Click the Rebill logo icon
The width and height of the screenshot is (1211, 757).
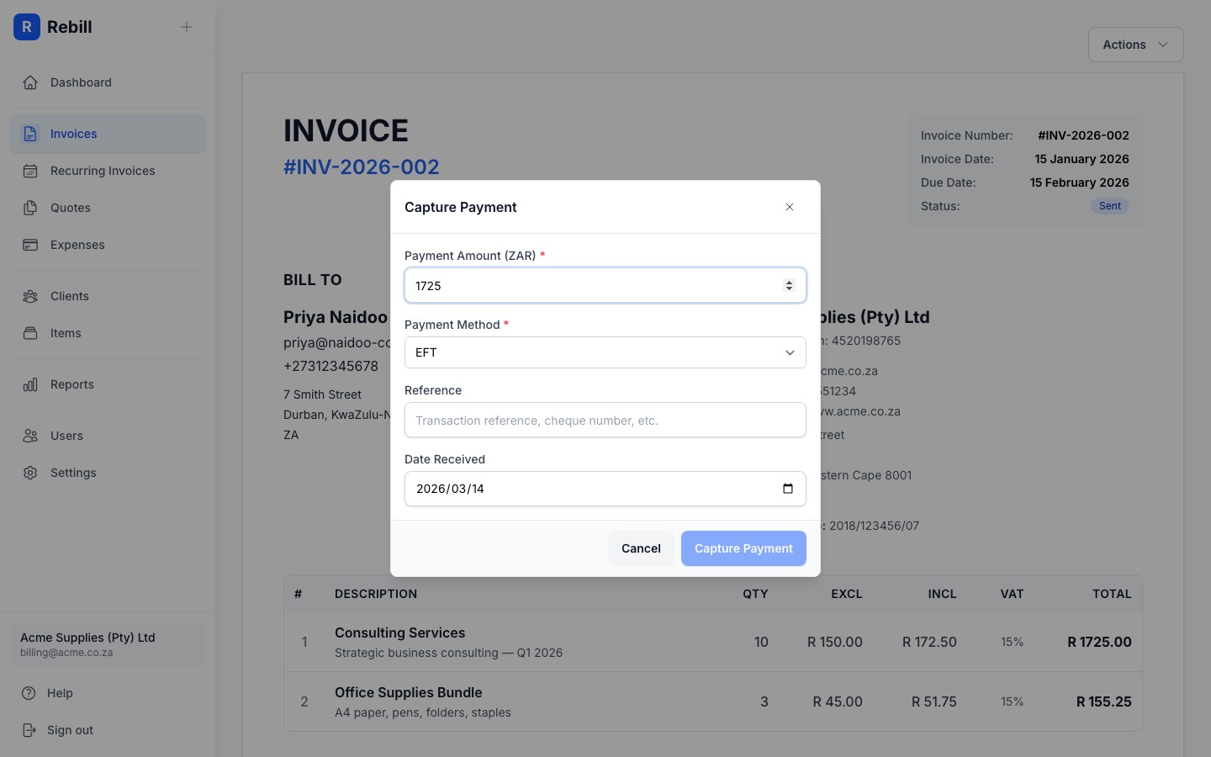click(27, 27)
